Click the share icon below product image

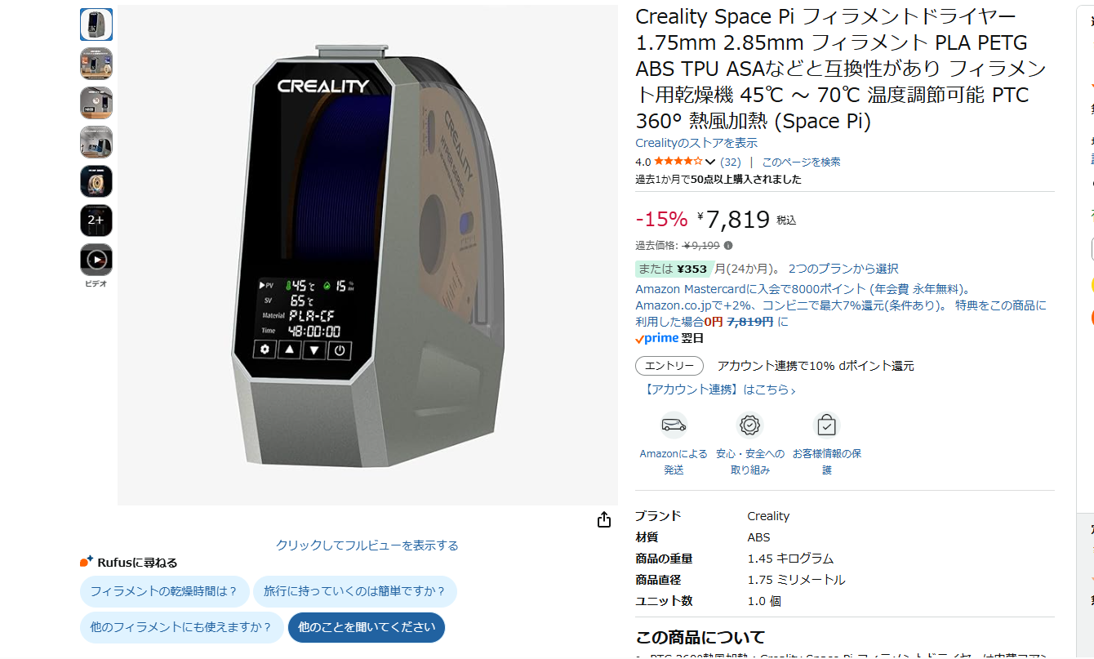pos(603,519)
